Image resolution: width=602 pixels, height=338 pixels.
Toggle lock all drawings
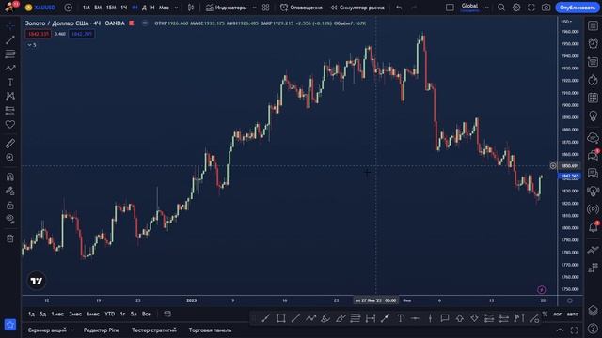coord(10,205)
